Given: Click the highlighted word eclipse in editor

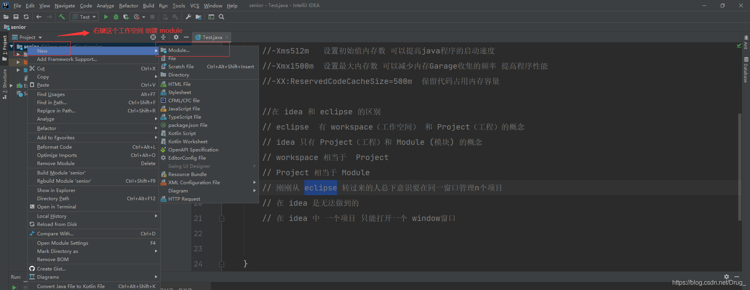Looking at the screenshot, I should tap(320, 188).
